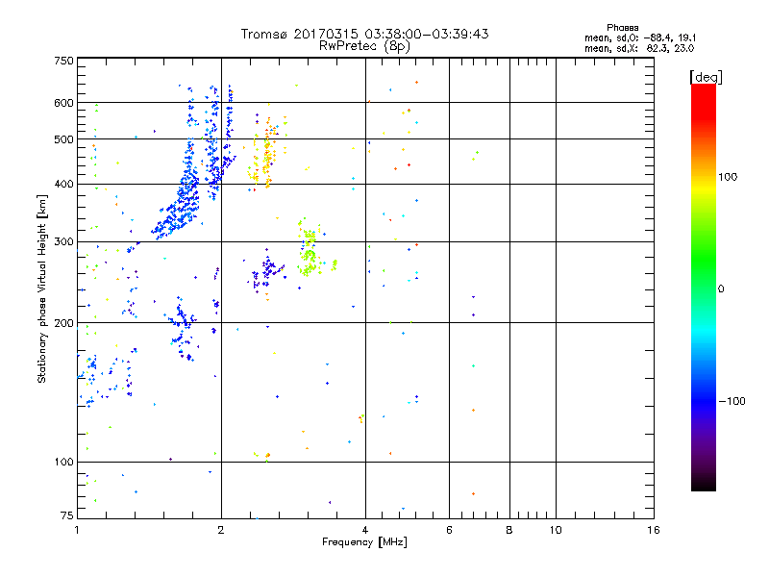
Task: Click the colorbar's '100' degree tick label
Action: click(728, 177)
